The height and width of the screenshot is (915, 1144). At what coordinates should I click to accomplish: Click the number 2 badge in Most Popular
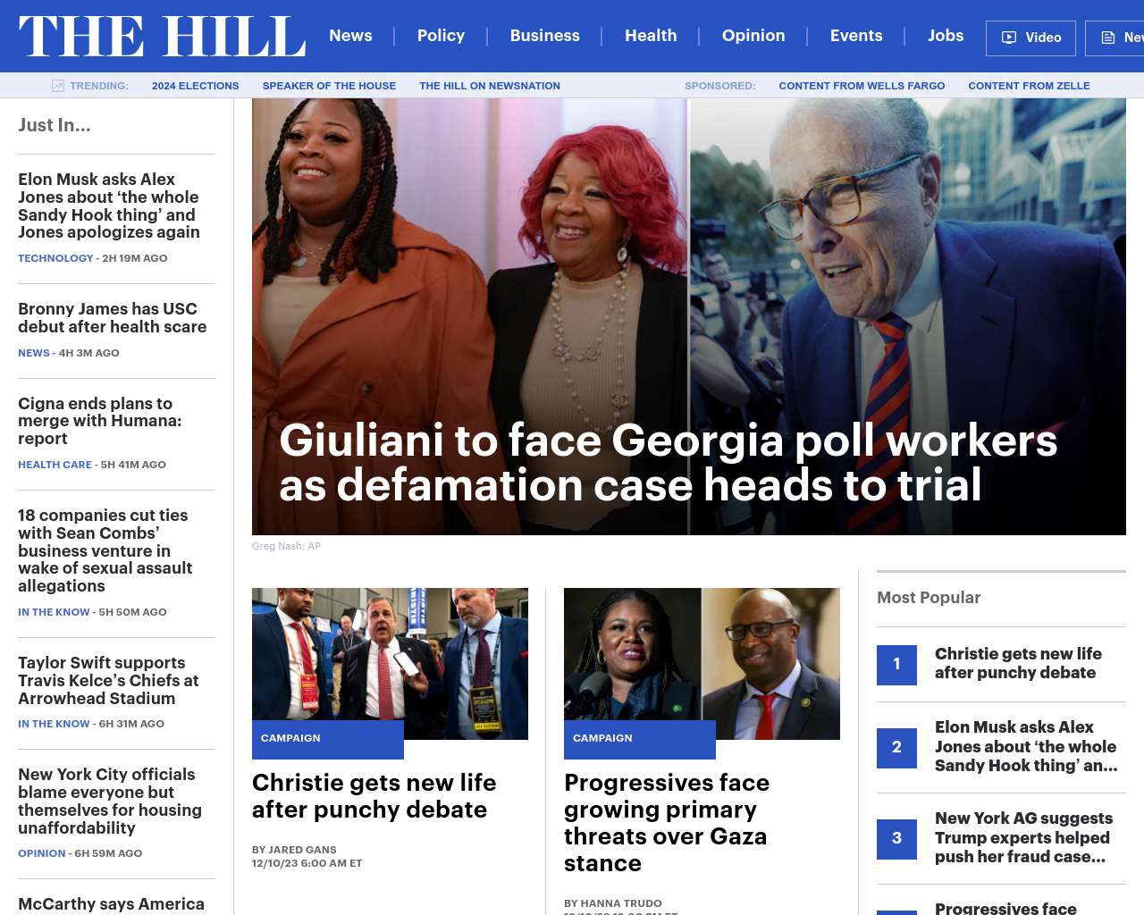[896, 748]
